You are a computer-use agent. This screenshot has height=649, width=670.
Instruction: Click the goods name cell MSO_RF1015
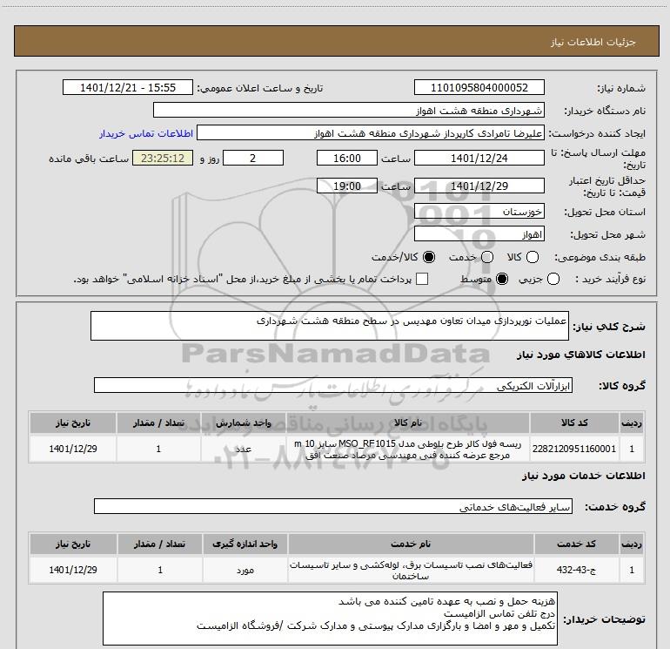tap(407, 449)
